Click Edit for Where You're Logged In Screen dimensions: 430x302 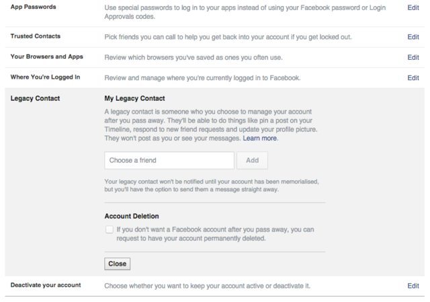point(413,77)
